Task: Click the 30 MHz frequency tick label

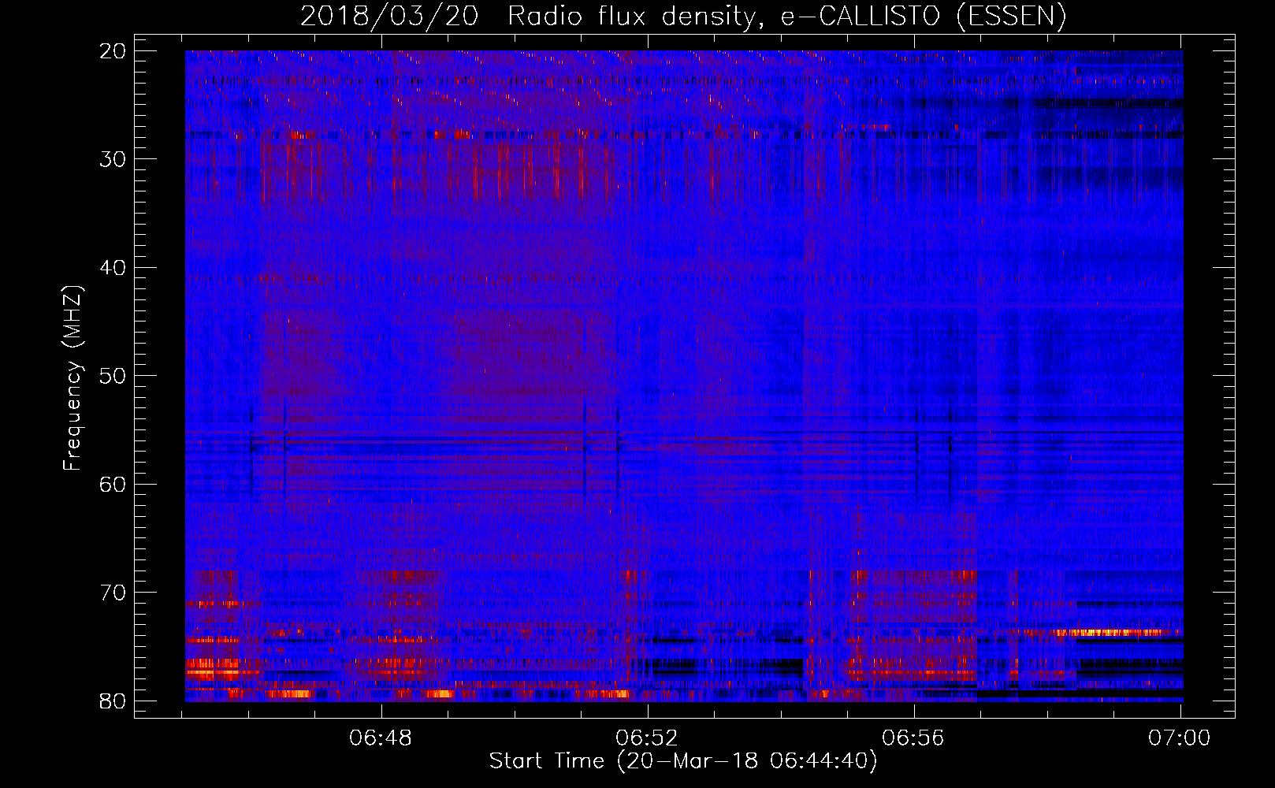Action: [113, 159]
